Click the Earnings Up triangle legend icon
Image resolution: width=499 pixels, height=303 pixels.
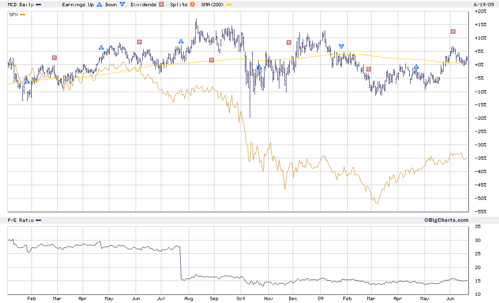point(99,4)
